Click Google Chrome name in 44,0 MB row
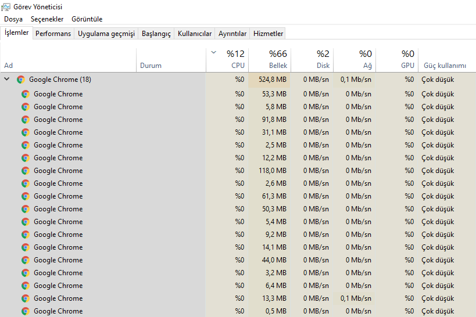This screenshot has width=476, height=317. tap(58, 260)
